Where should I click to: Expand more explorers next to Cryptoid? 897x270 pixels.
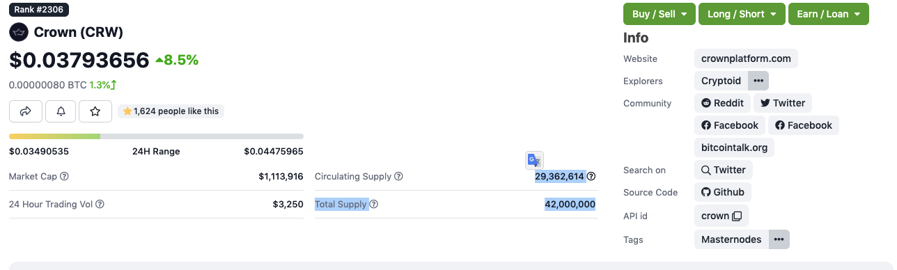[758, 81]
